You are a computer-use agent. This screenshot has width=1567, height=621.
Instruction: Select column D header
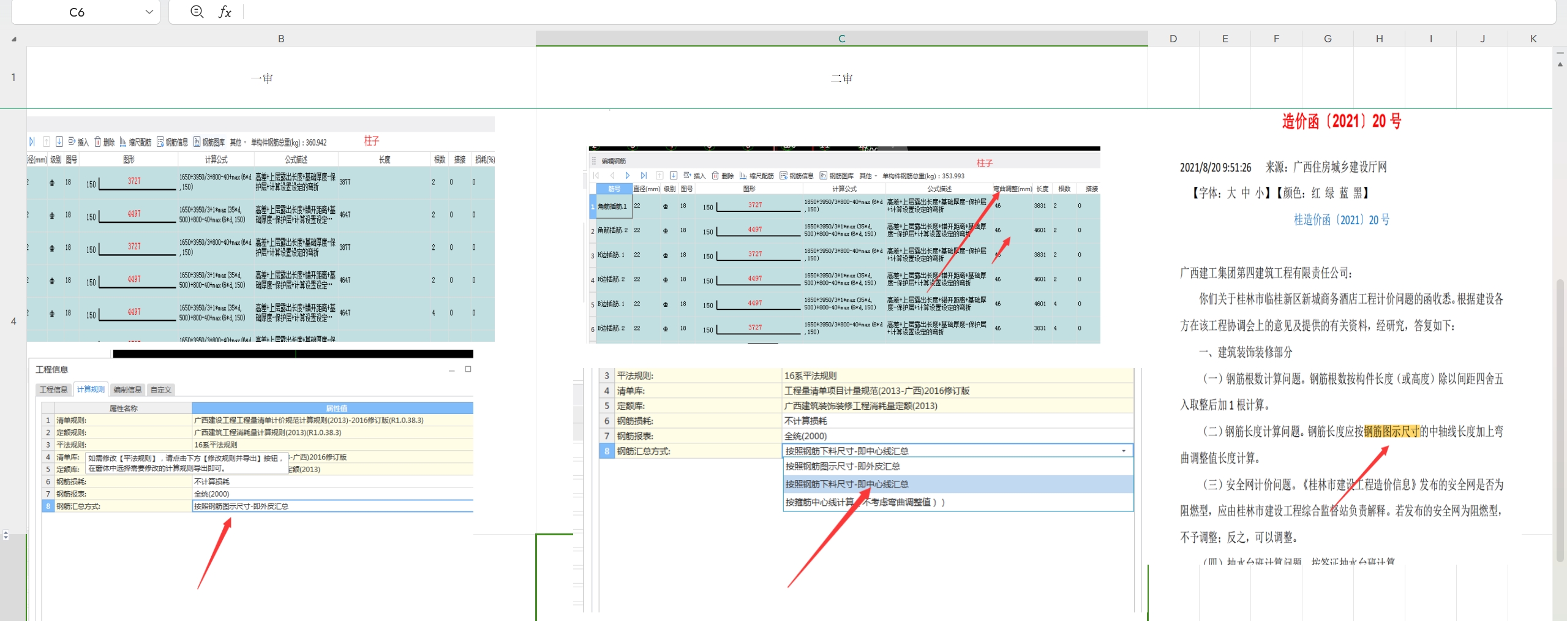pyautogui.click(x=1173, y=39)
